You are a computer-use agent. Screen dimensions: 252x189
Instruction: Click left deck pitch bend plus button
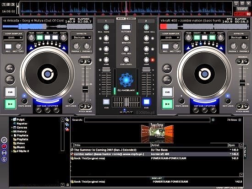(88, 107)
